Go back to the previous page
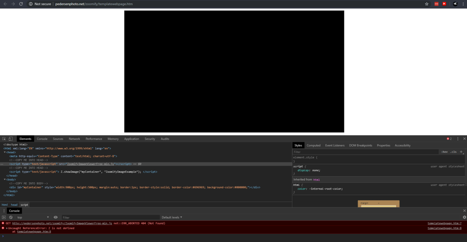Screen dimensions: 467x242 pyautogui.click(x=5, y=4)
